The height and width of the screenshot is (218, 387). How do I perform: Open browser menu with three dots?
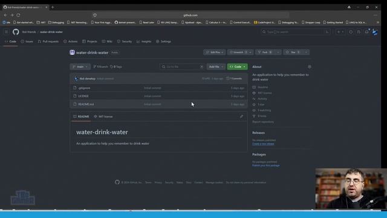pyautogui.click(x=376, y=15)
